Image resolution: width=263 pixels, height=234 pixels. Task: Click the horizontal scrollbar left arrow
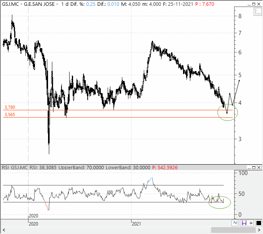pyautogui.click(x=4, y=230)
